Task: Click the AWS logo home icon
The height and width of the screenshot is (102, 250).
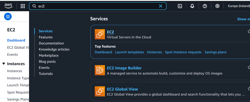Action: (8, 6)
